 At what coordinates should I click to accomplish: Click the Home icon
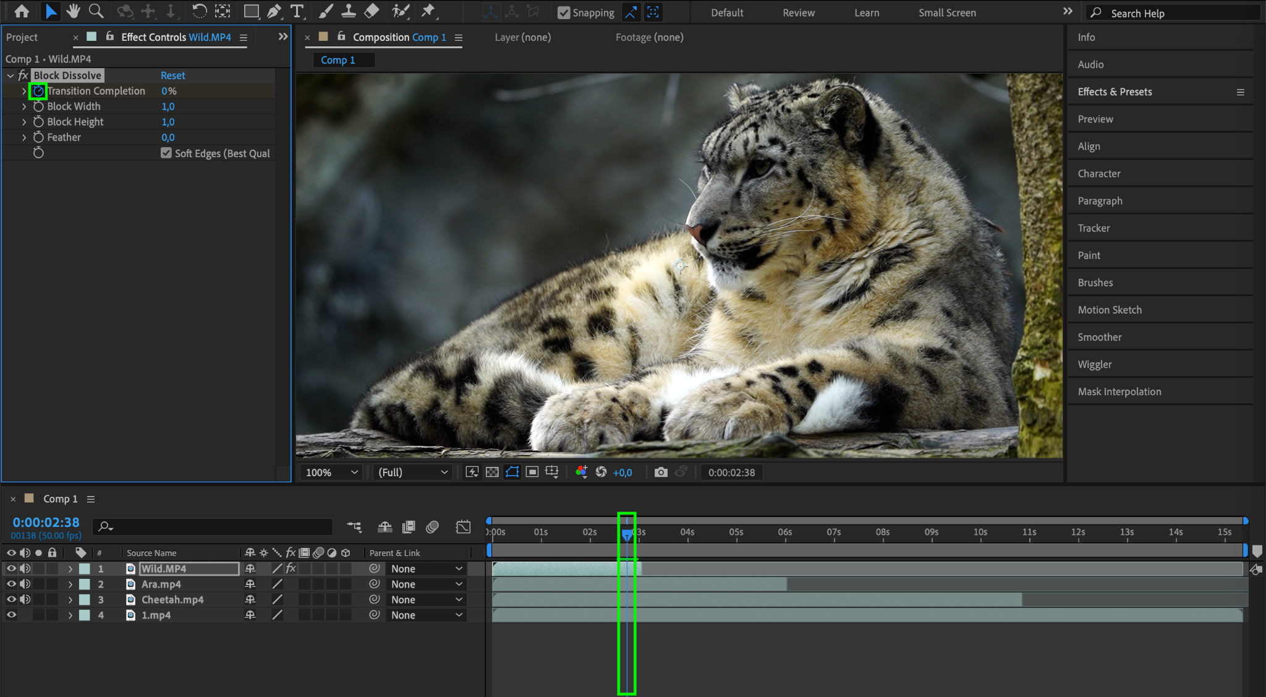click(x=22, y=11)
